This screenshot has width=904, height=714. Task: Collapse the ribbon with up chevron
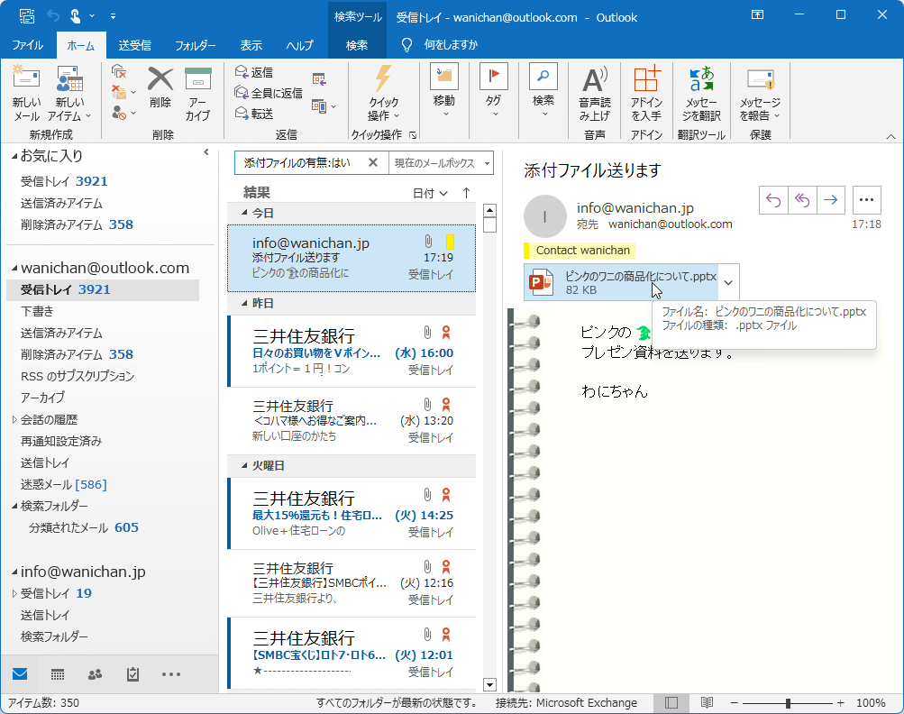pos(890,136)
